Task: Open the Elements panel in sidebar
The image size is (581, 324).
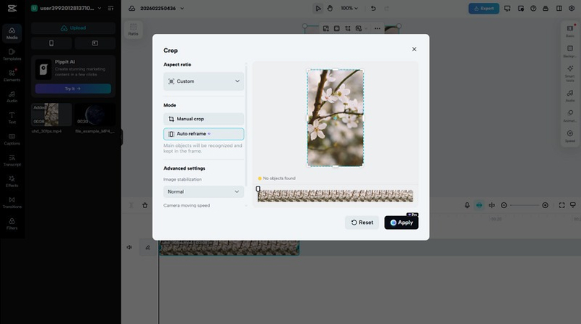Action: coord(12,76)
